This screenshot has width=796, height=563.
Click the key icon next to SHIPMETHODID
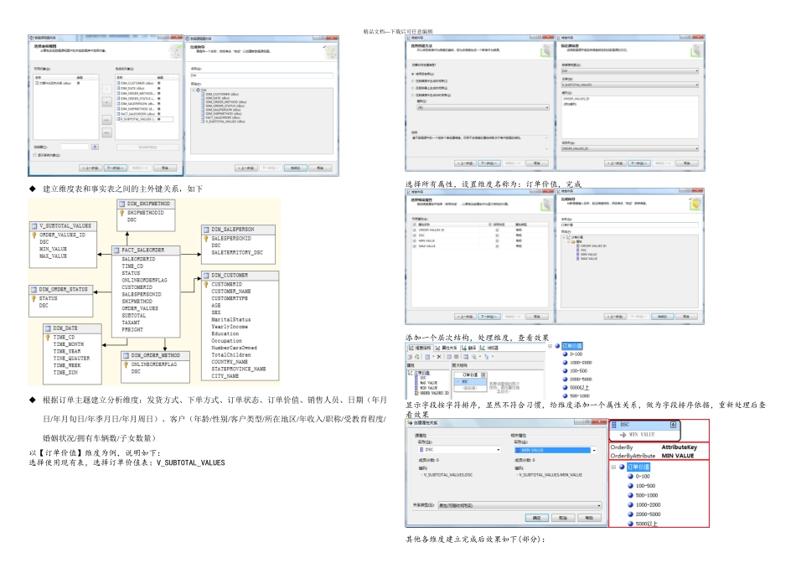123,213
